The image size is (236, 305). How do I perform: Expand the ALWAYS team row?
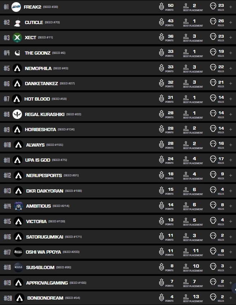[231, 145]
